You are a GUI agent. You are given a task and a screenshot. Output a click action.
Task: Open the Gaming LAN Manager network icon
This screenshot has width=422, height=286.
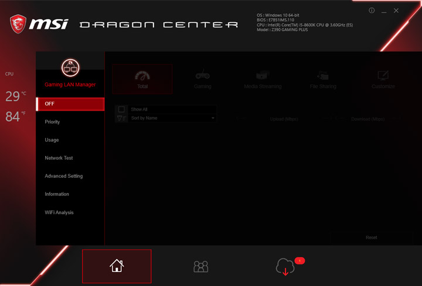pyautogui.click(x=70, y=68)
